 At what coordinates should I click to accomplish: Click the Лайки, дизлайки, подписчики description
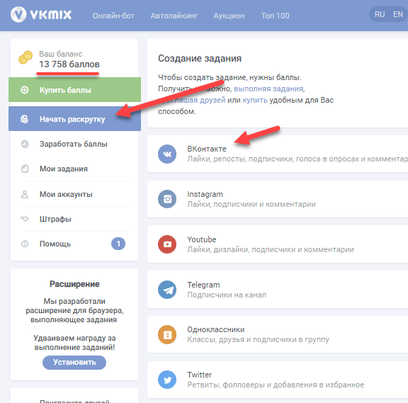coord(271,249)
